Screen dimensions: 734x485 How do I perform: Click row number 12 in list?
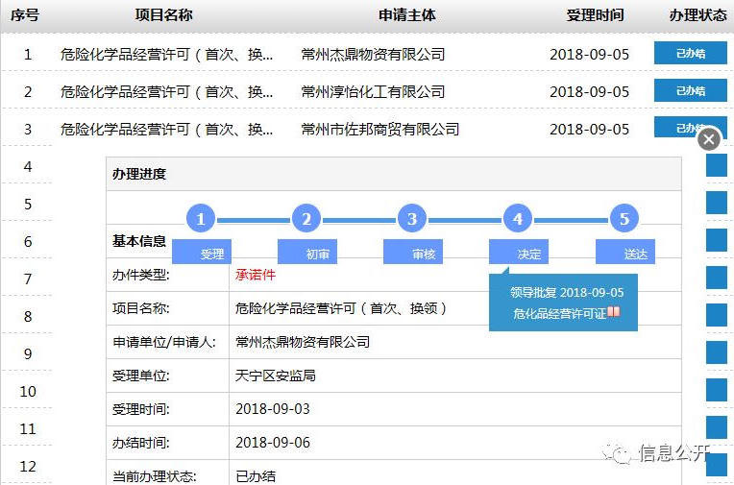click(x=28, y=467)
